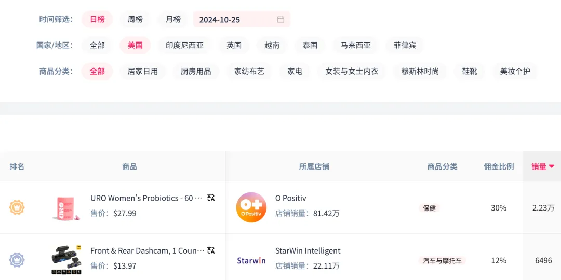Open the URO Probiotics product thumbnail
561x280 pixels.
click(x=66, y=207)
